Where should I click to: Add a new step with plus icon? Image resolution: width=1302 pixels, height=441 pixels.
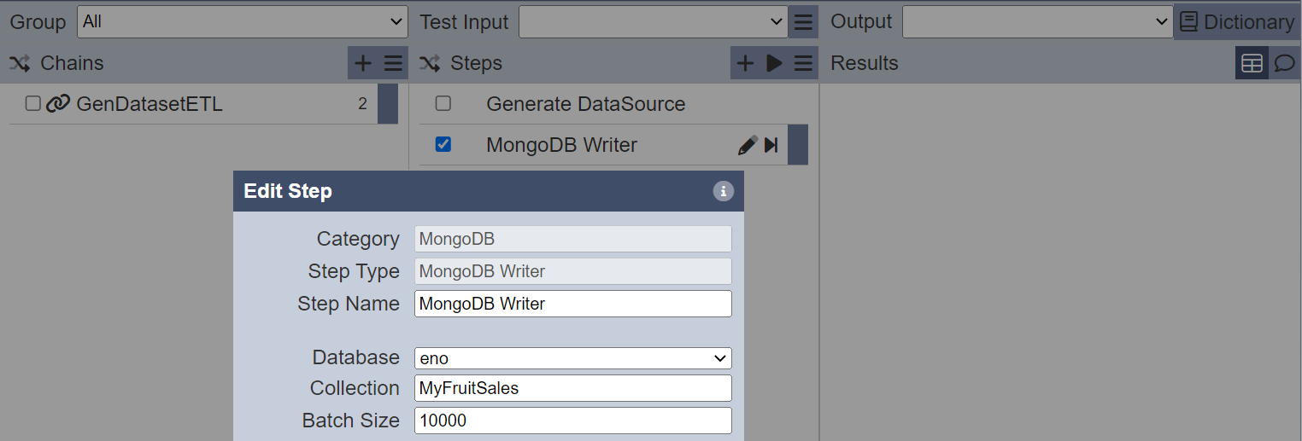tap(745, 63)
